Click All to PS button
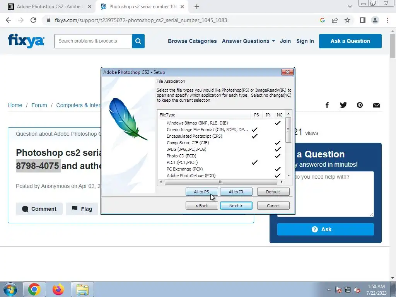The height and width of the screenshot is (297, 396). pyautogui.click(x=201, y=192)
